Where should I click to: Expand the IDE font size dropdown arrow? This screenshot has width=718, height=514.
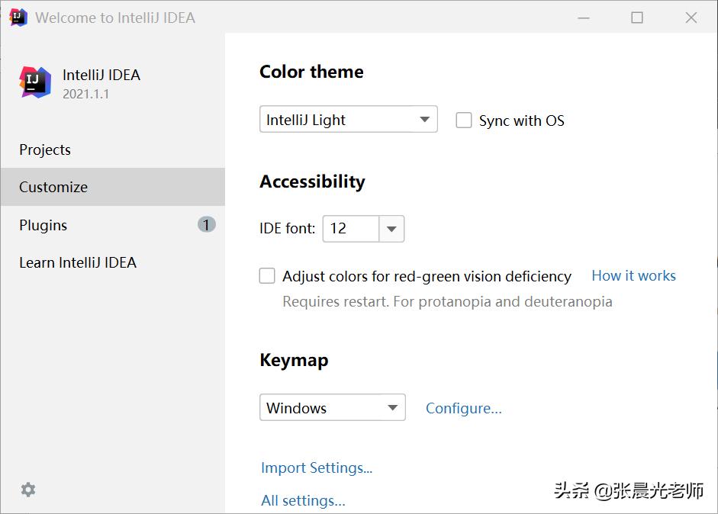tap(391, 229)
